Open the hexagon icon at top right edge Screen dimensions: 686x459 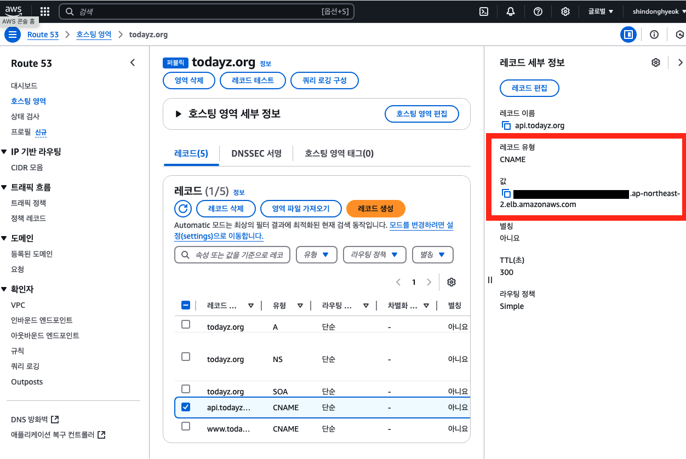(680, 35)
